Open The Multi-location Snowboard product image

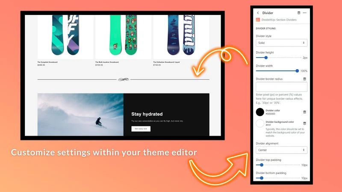[x=123, y=37]
